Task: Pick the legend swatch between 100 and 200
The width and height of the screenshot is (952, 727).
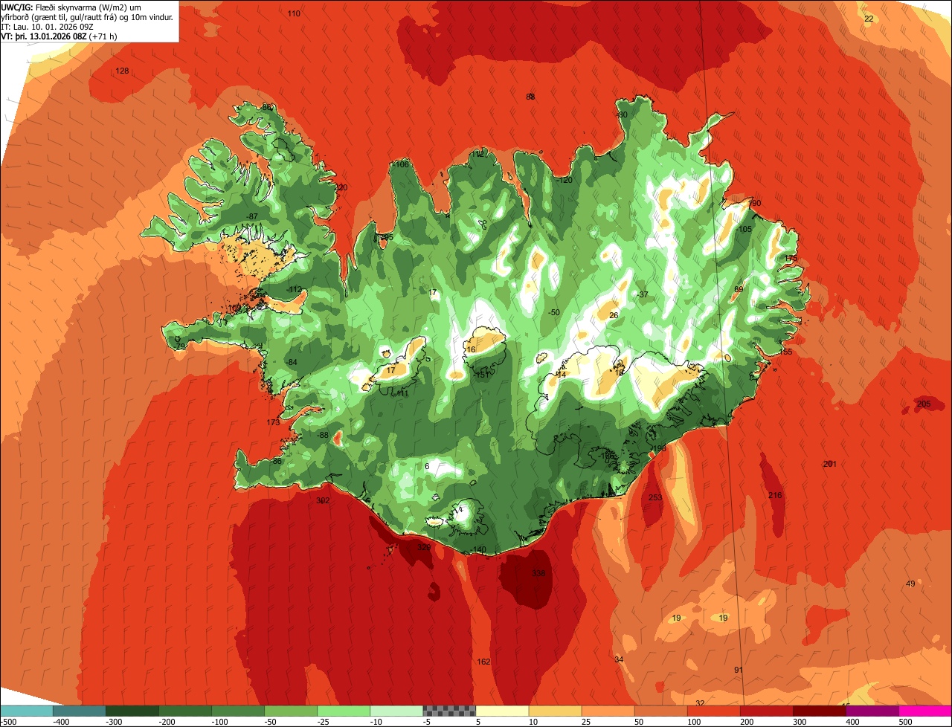Action: point(713,711)
